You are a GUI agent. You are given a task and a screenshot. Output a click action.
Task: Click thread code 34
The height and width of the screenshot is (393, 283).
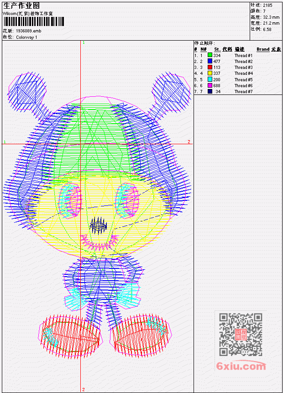(218, 92)
